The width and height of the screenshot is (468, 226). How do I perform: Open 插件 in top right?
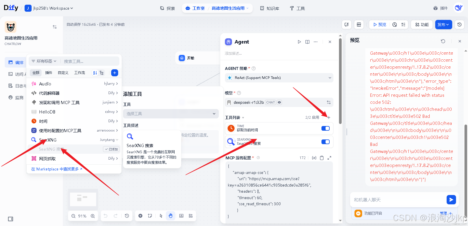click(x=441, y=8)
